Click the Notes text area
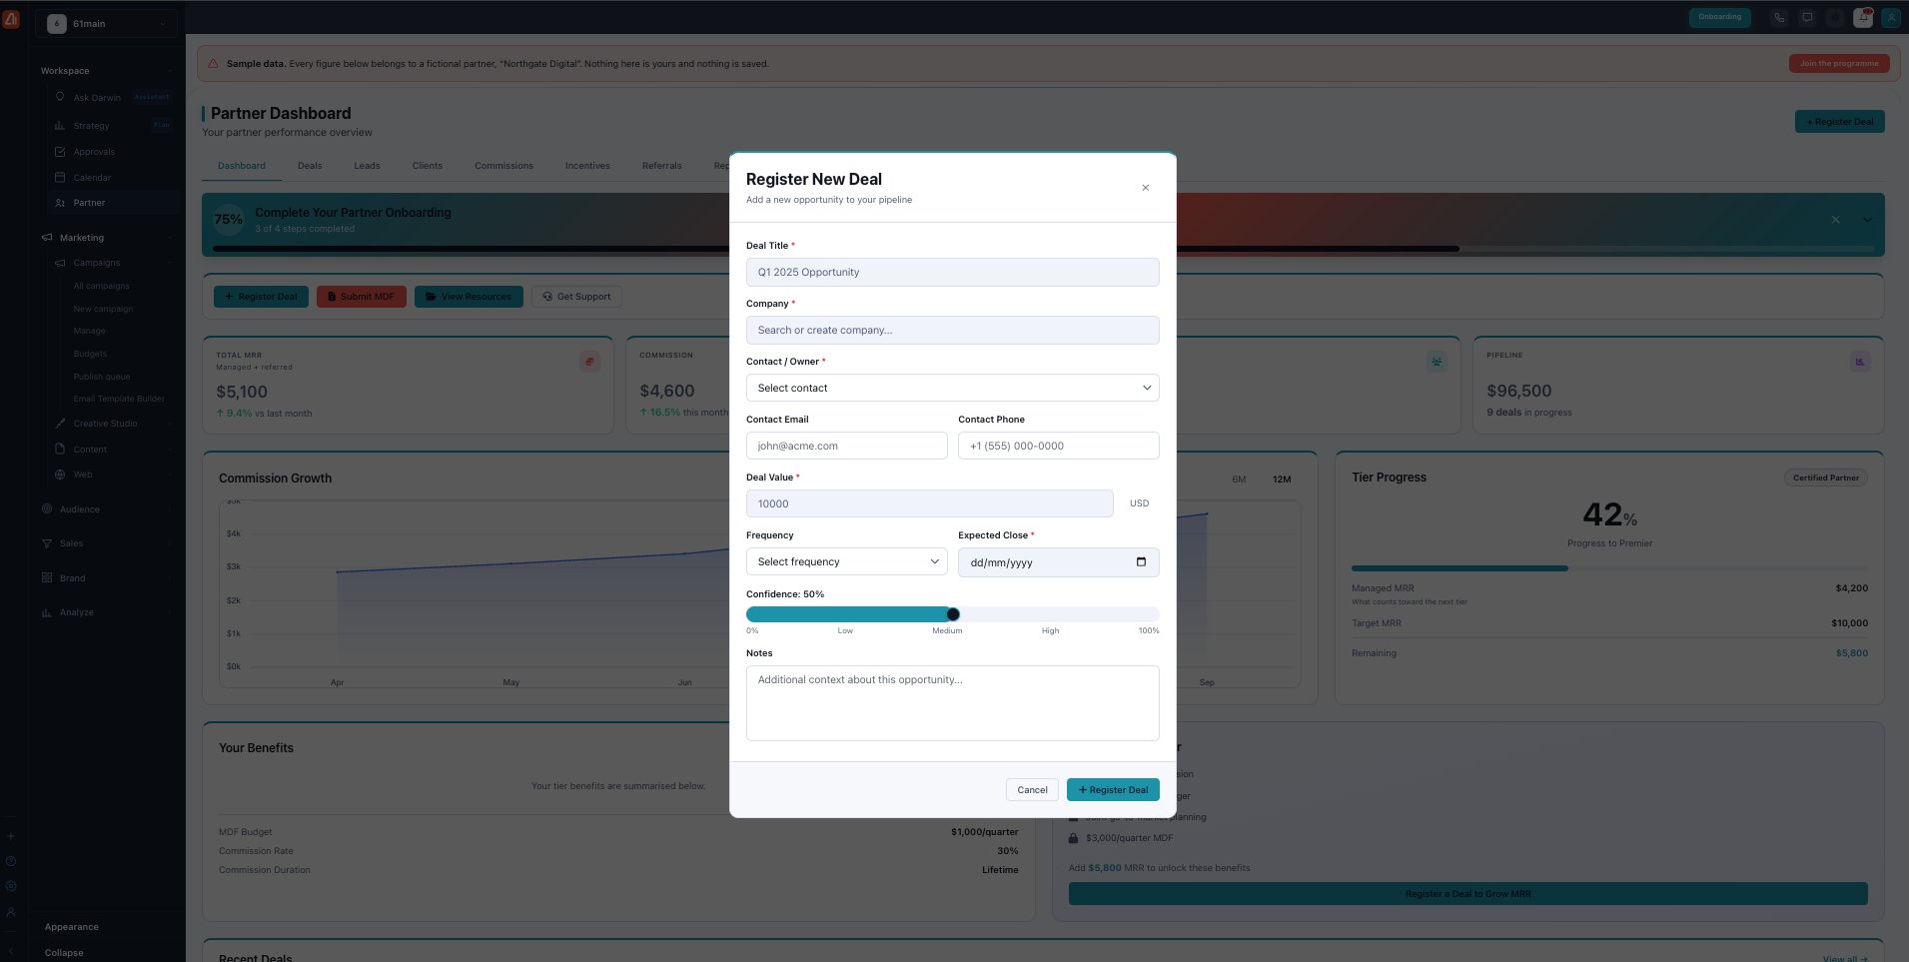1909x962 pixels. 952,703
